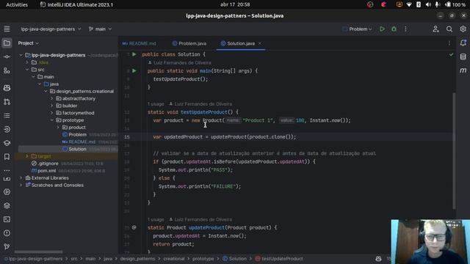The height and width of the screenshot is (264, 470).
Task: Run Solution class from gutter
Action: [x=134, y=54]
